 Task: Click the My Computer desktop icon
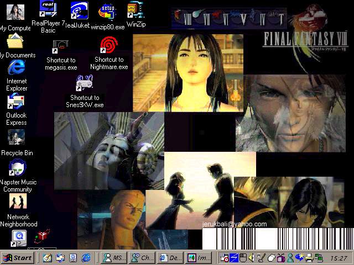15,12
